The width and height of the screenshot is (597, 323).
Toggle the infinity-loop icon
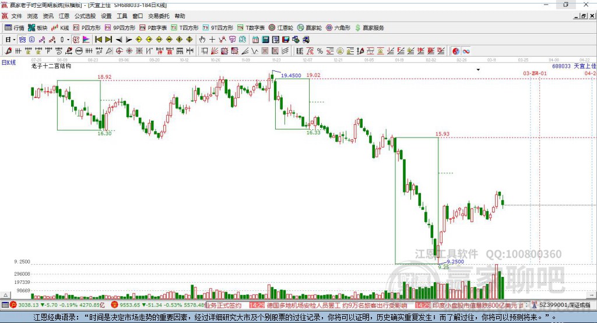[x=466, y=51]
